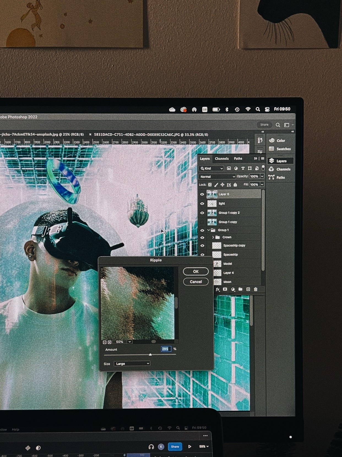Open macOS Control Center icon
The height and width of the screenshot is (457, 342).
(267, 109)
